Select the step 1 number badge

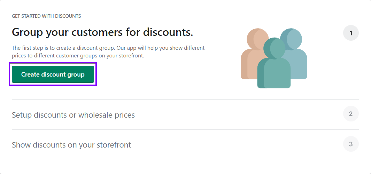point(351,33)
